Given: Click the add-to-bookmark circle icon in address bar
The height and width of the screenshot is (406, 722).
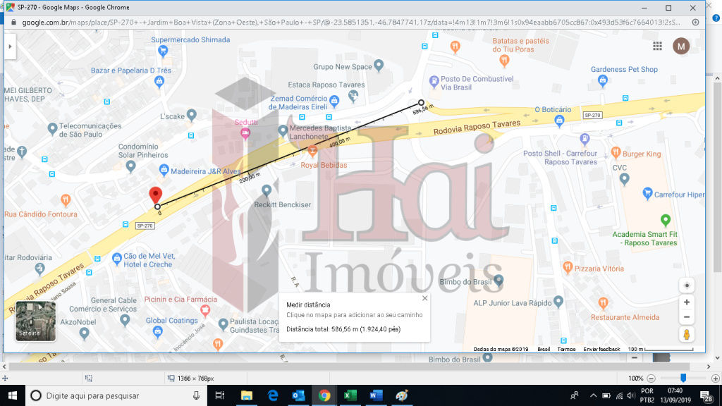Looking at the screenshot, I should 695,22.
